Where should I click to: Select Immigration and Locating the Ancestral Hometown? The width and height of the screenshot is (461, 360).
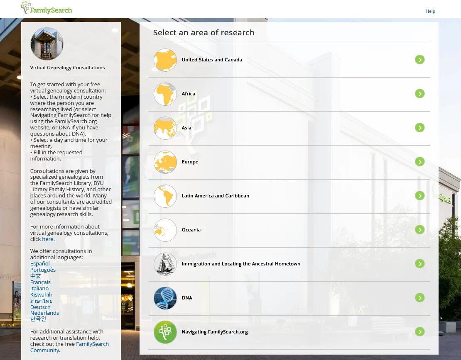pyautogui.click(x=241, y=264)
